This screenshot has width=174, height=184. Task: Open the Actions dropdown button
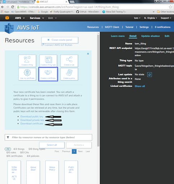(79, 145)
